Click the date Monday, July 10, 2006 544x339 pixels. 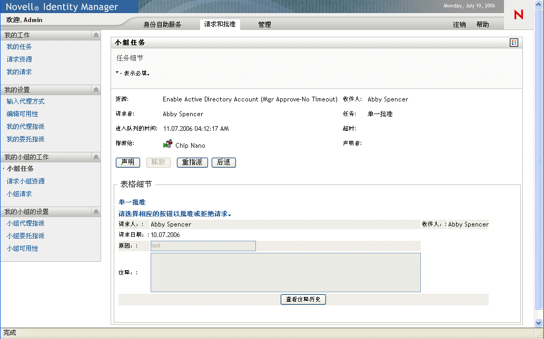469,6
